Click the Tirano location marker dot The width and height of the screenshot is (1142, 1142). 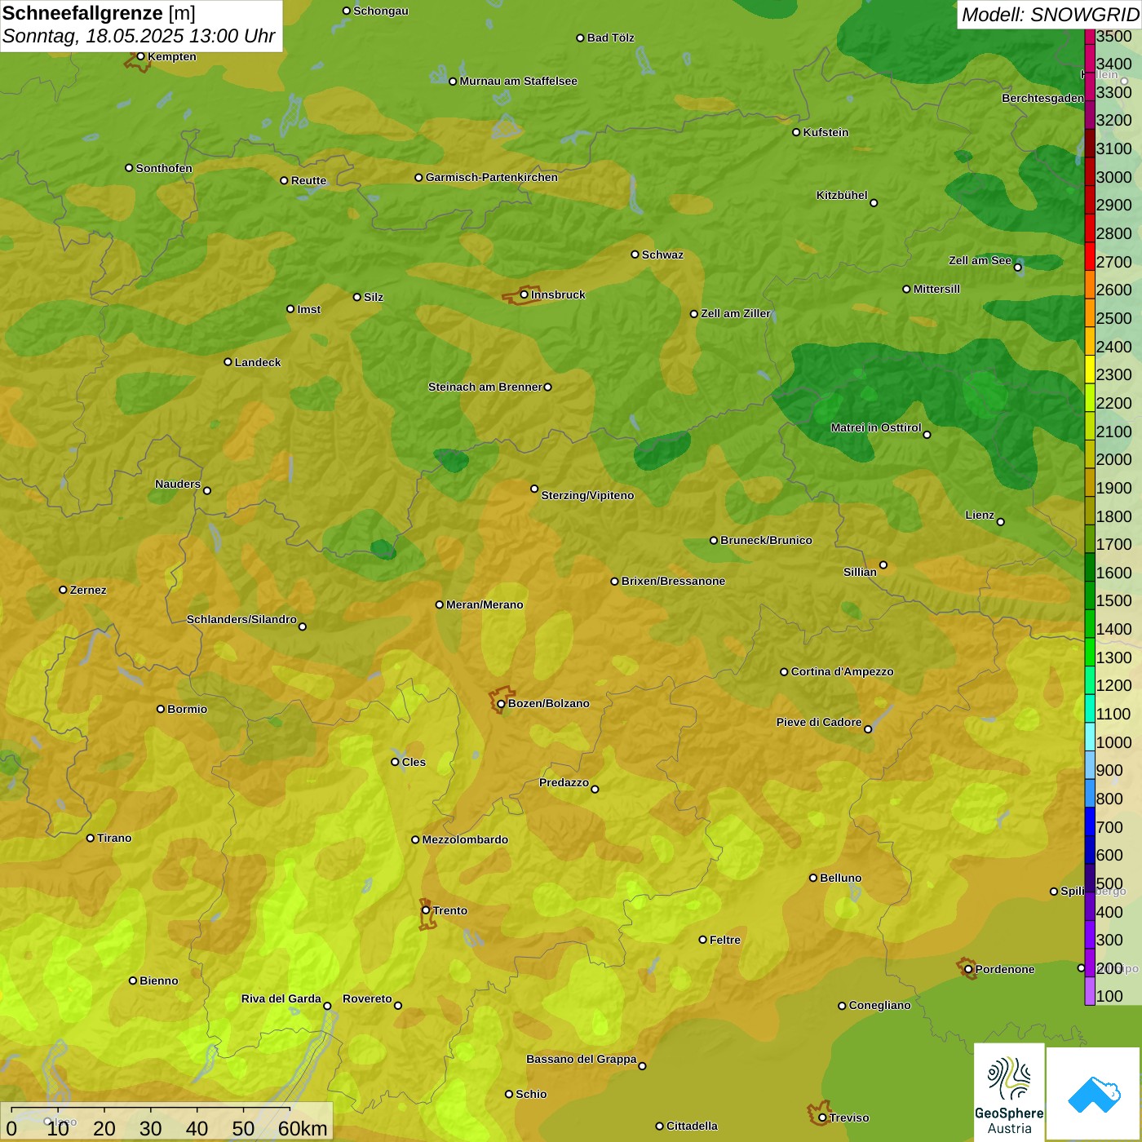click(x=91, y=838)
